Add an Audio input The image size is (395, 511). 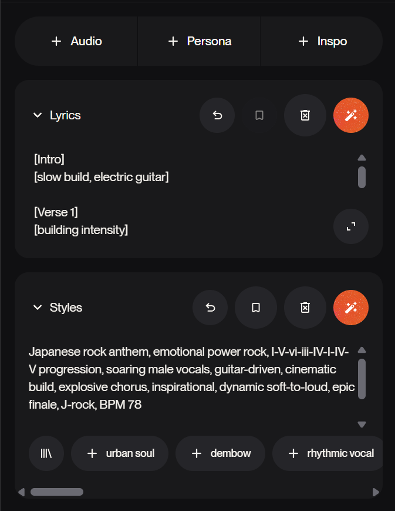[77, 41]
